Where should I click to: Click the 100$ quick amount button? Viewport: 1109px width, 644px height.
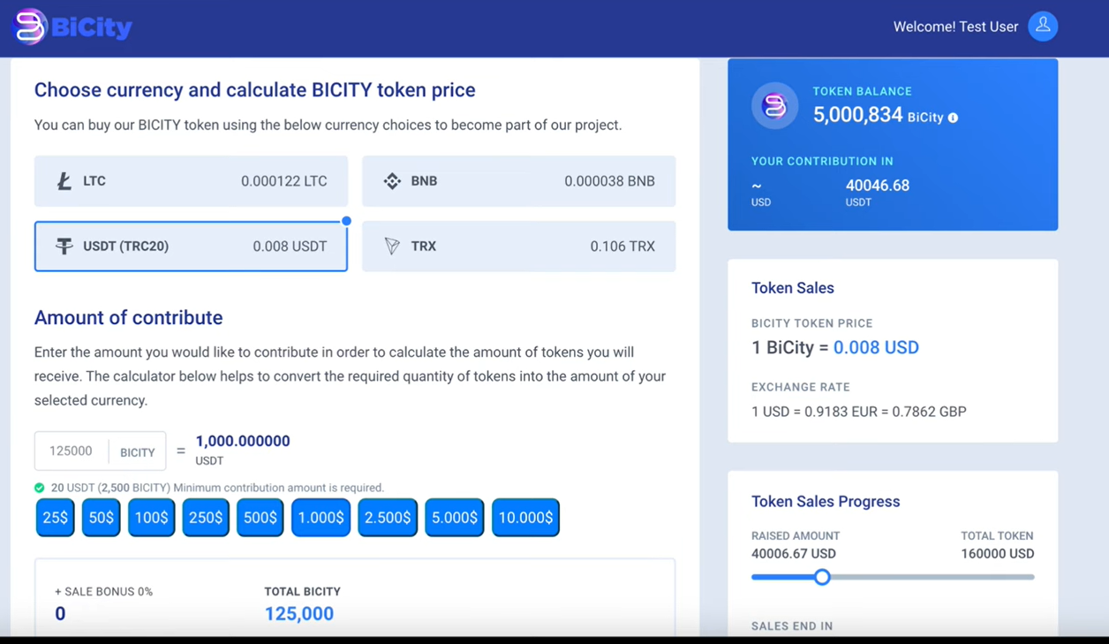pos(151,518)
